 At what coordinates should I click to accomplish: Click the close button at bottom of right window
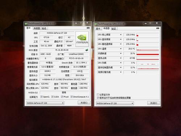pos(153,103)
